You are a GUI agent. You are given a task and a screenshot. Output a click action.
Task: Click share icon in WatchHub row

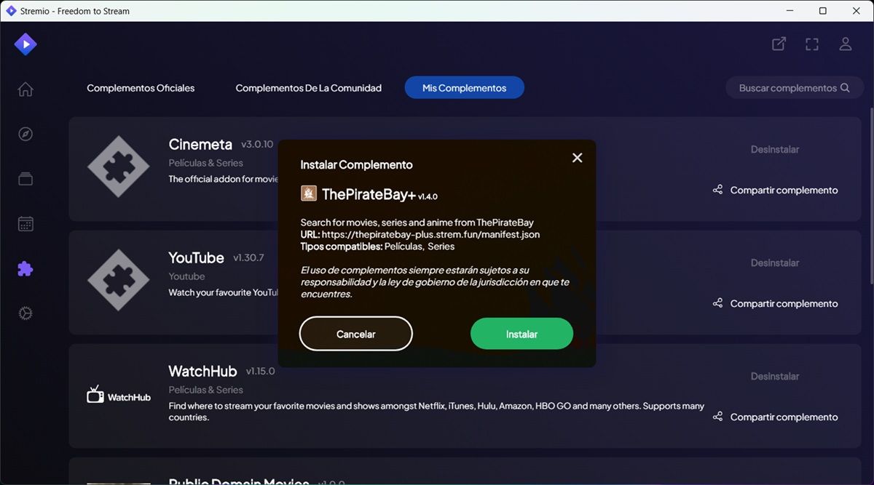(717, 417)
